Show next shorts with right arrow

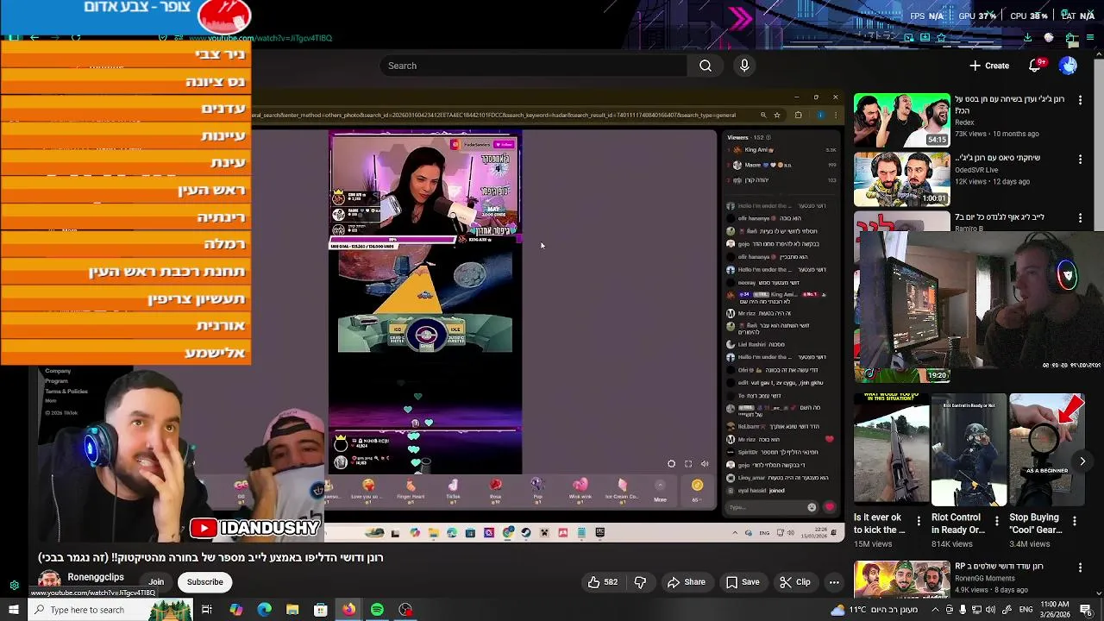(x=1082, y=461)
